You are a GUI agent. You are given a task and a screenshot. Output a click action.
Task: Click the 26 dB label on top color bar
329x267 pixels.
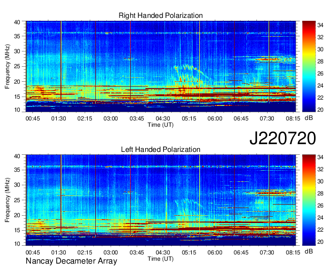click(320, 74)
